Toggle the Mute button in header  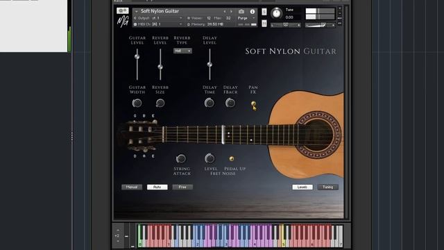pos(264,23)
